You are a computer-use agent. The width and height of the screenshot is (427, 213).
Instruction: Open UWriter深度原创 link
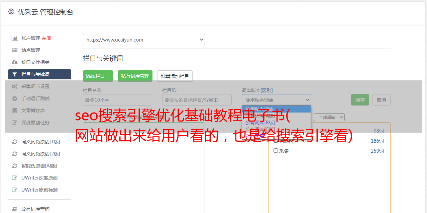(39, 178)
